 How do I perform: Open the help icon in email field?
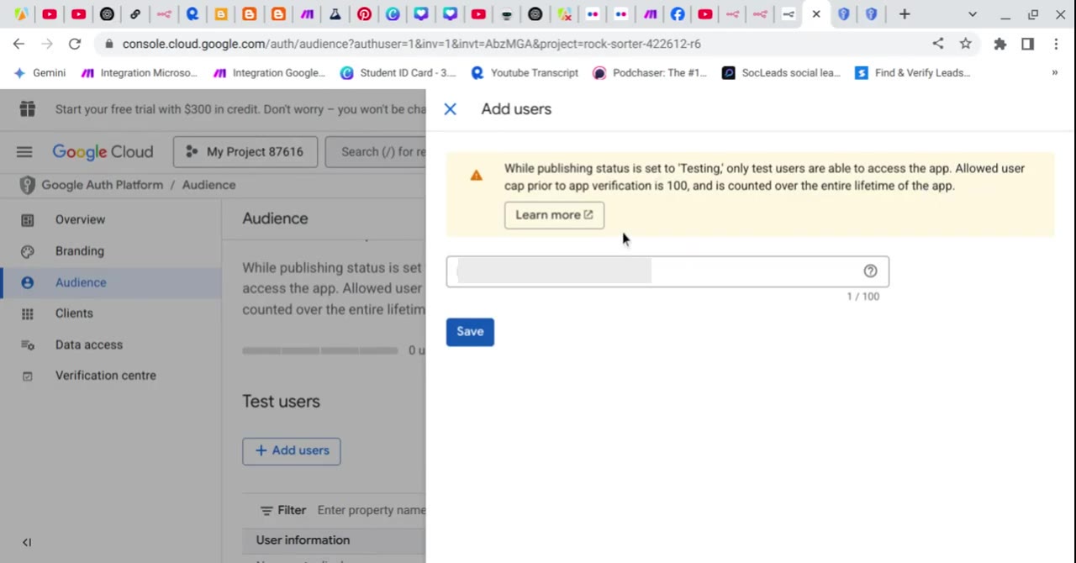[x=870, y=271]
